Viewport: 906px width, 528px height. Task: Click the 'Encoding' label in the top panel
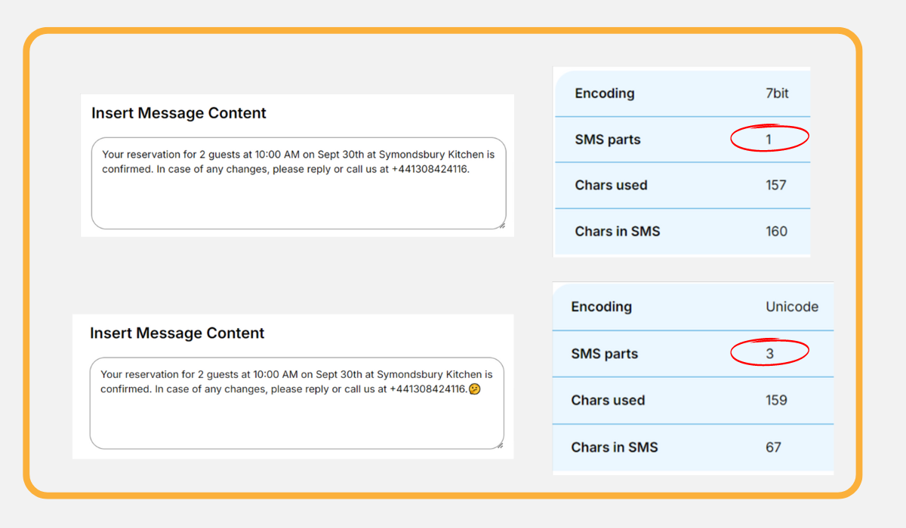pos(605,94)
